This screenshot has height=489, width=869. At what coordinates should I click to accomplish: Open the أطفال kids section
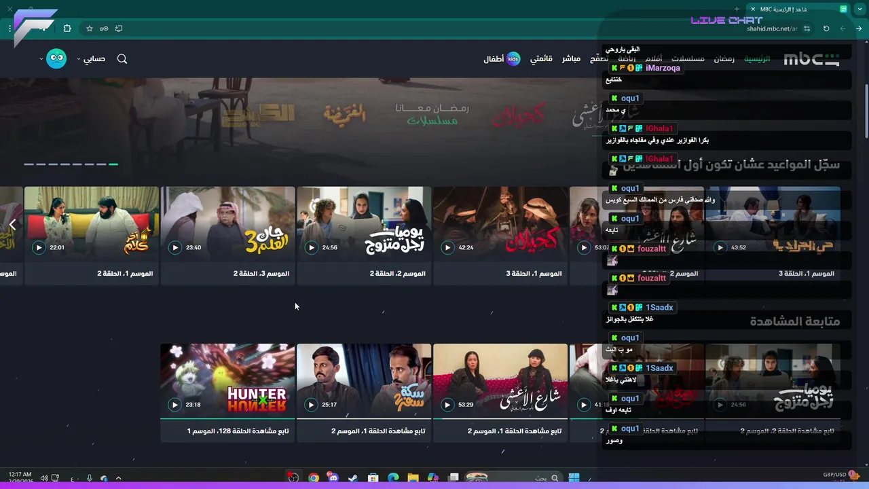coord(494,59)
